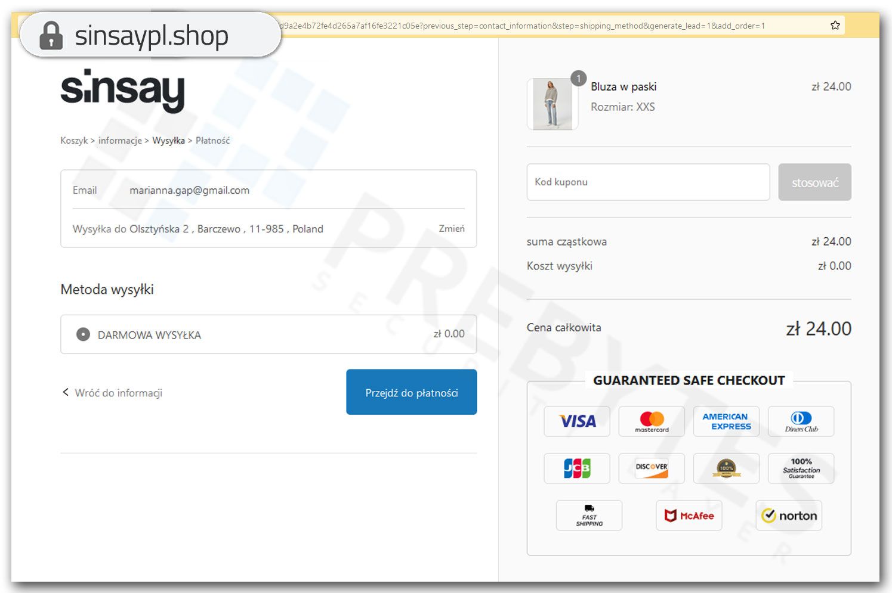Click the Metoda wysyłki heading

pyautogui.click(x=107, y=290)
